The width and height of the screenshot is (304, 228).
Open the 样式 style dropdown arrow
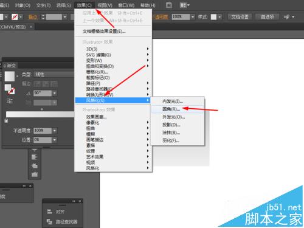tap(219, 17)
